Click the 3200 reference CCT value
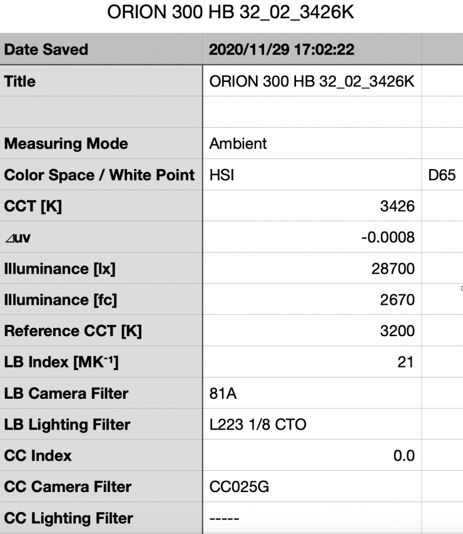 pos(312,331)
